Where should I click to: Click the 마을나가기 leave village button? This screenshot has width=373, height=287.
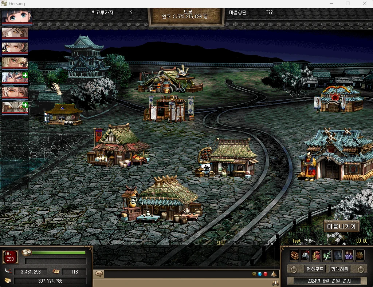click(x=341, y=226)
